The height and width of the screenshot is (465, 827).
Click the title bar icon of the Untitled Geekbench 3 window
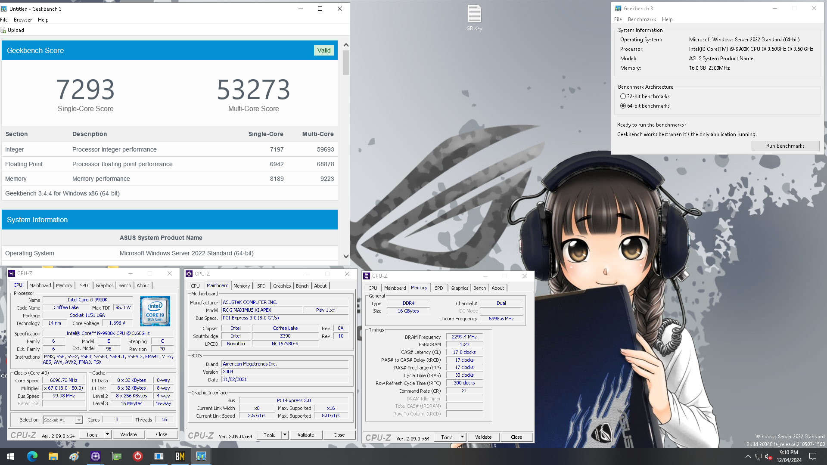tap(4, 9)
